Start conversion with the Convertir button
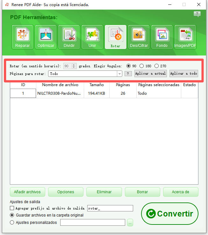This screenshot has width=208, height=235. (170, 214)
